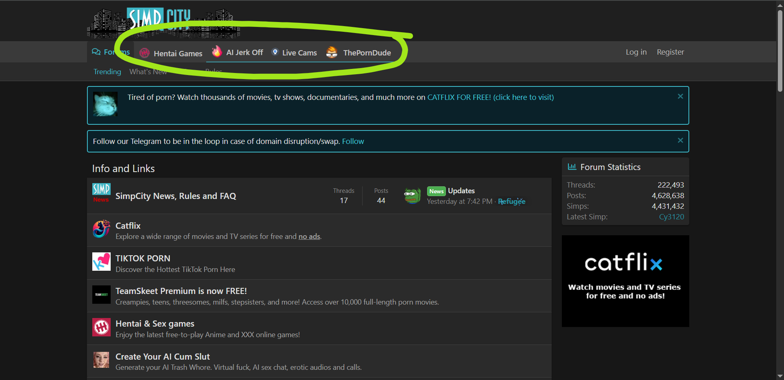
Task: Open the TIKTOK PORN title link
Action: pos(143,258)
